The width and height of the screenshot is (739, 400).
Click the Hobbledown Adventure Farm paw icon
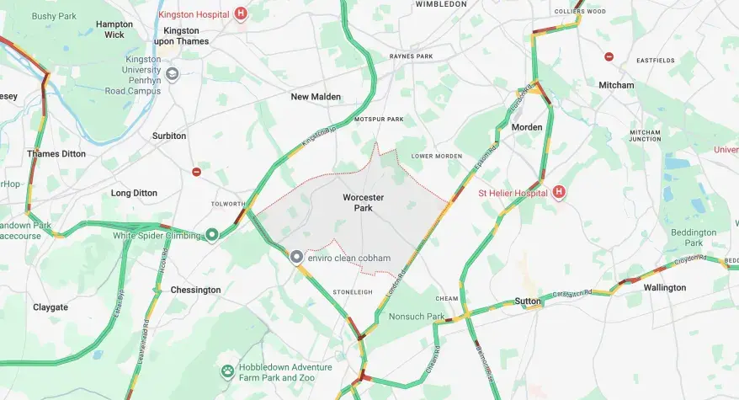(x=228, y=371)
